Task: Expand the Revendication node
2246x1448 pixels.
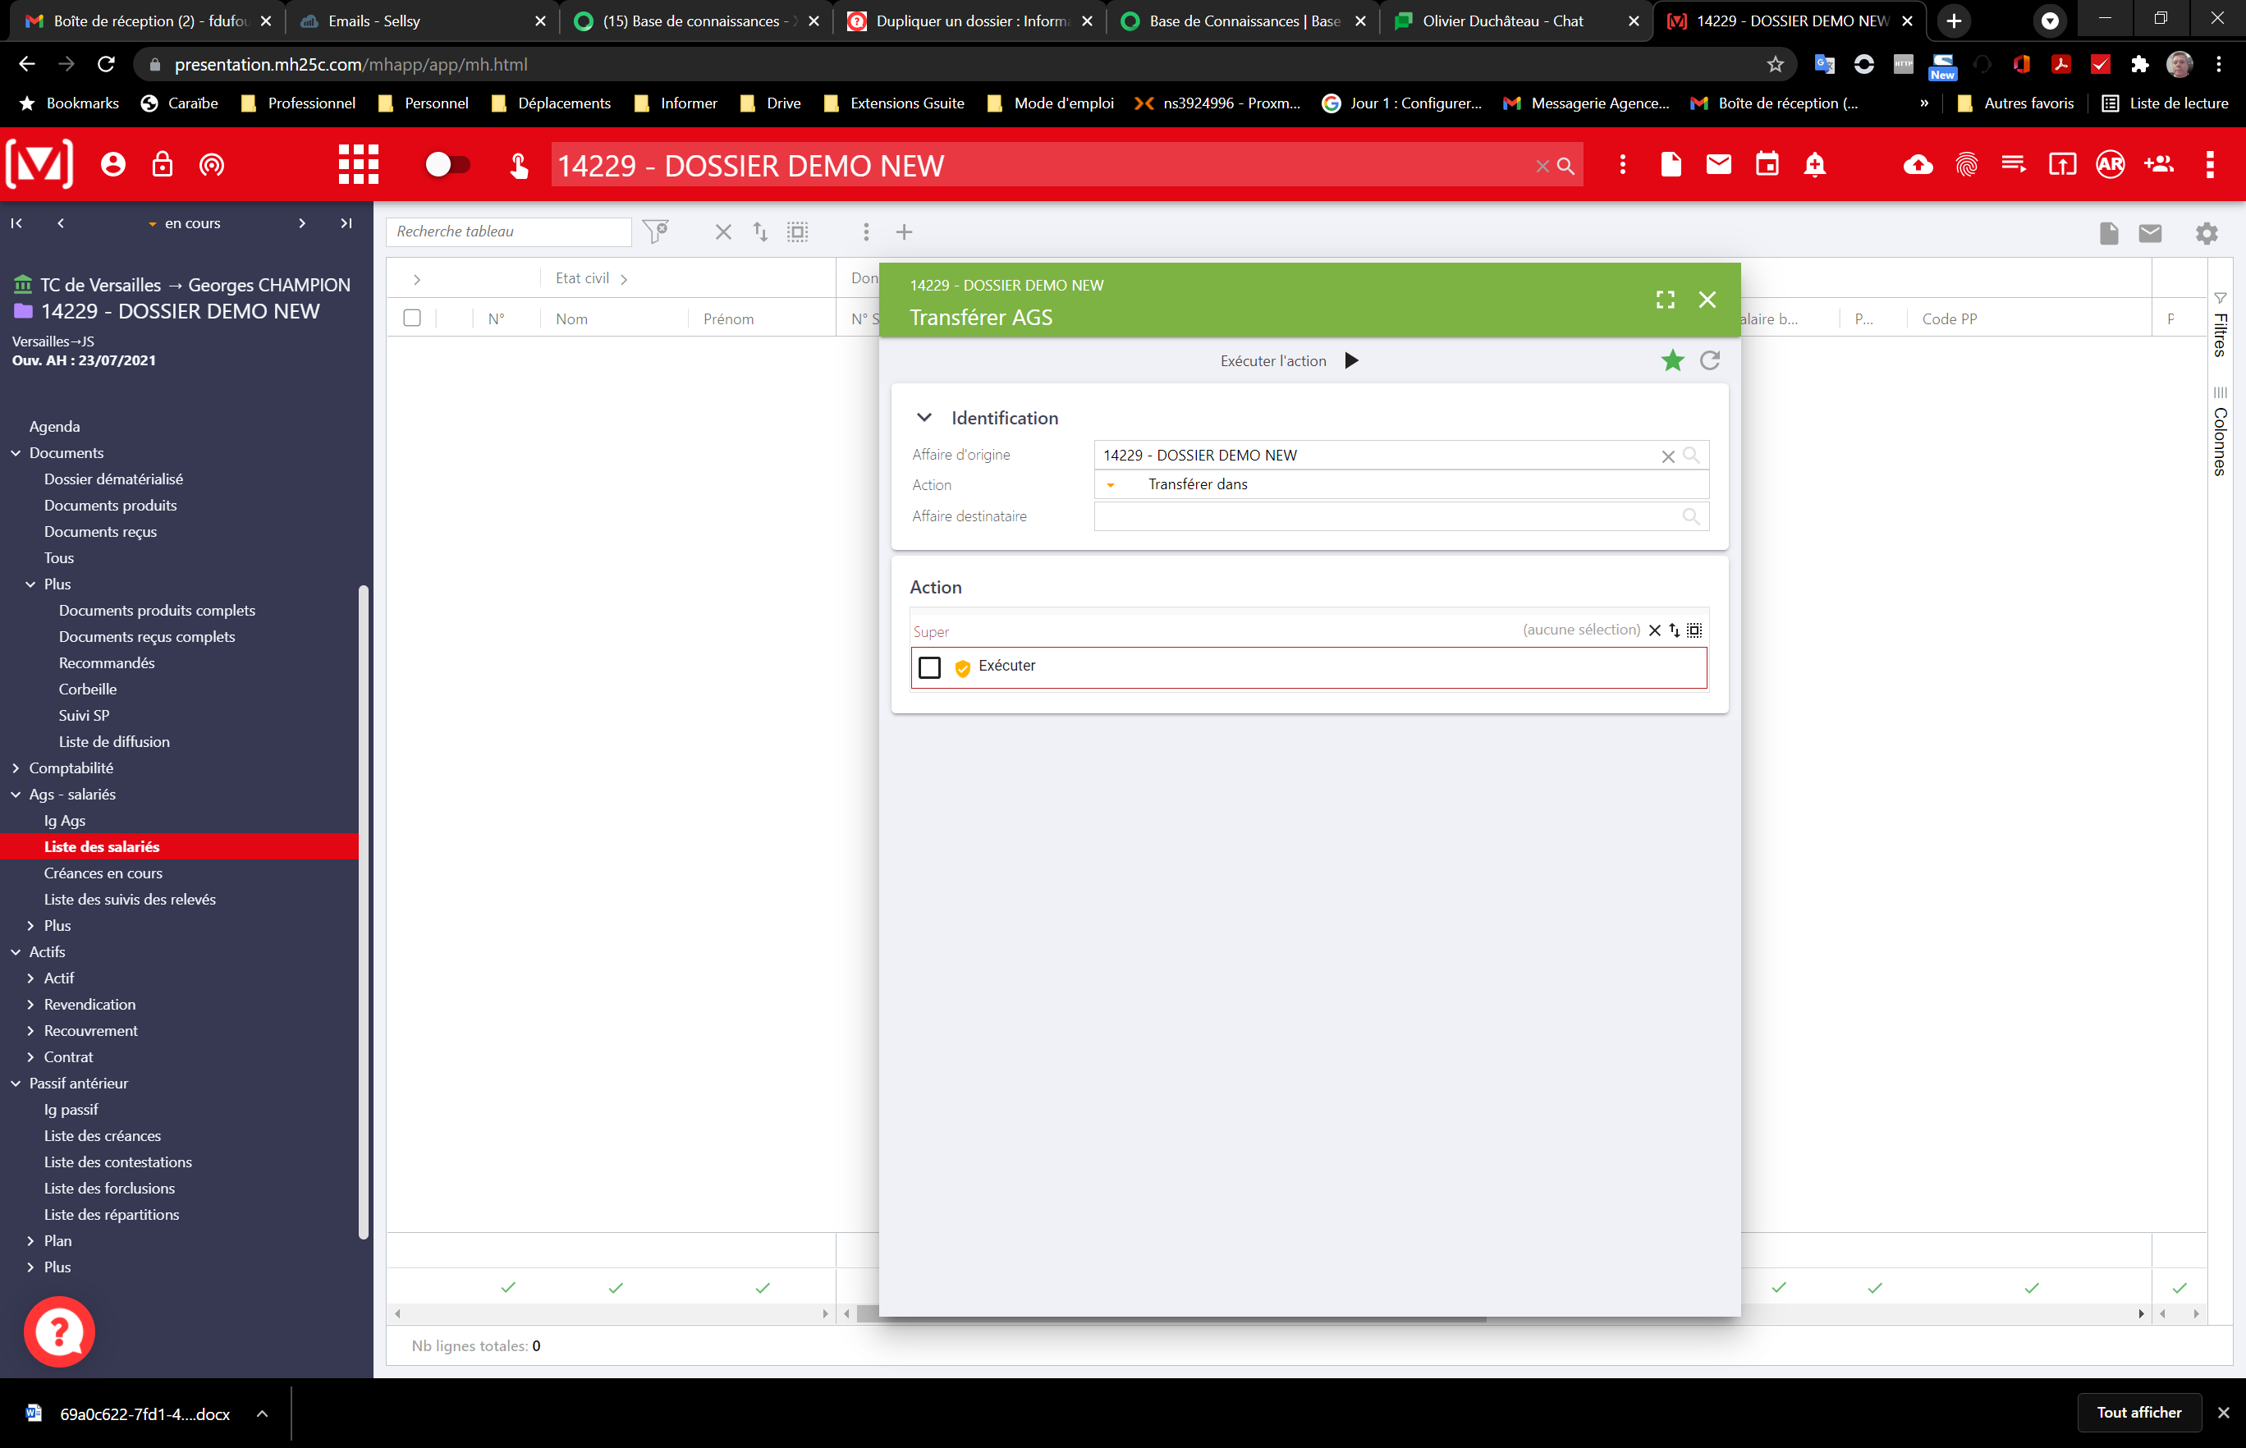Action: 30,1005
